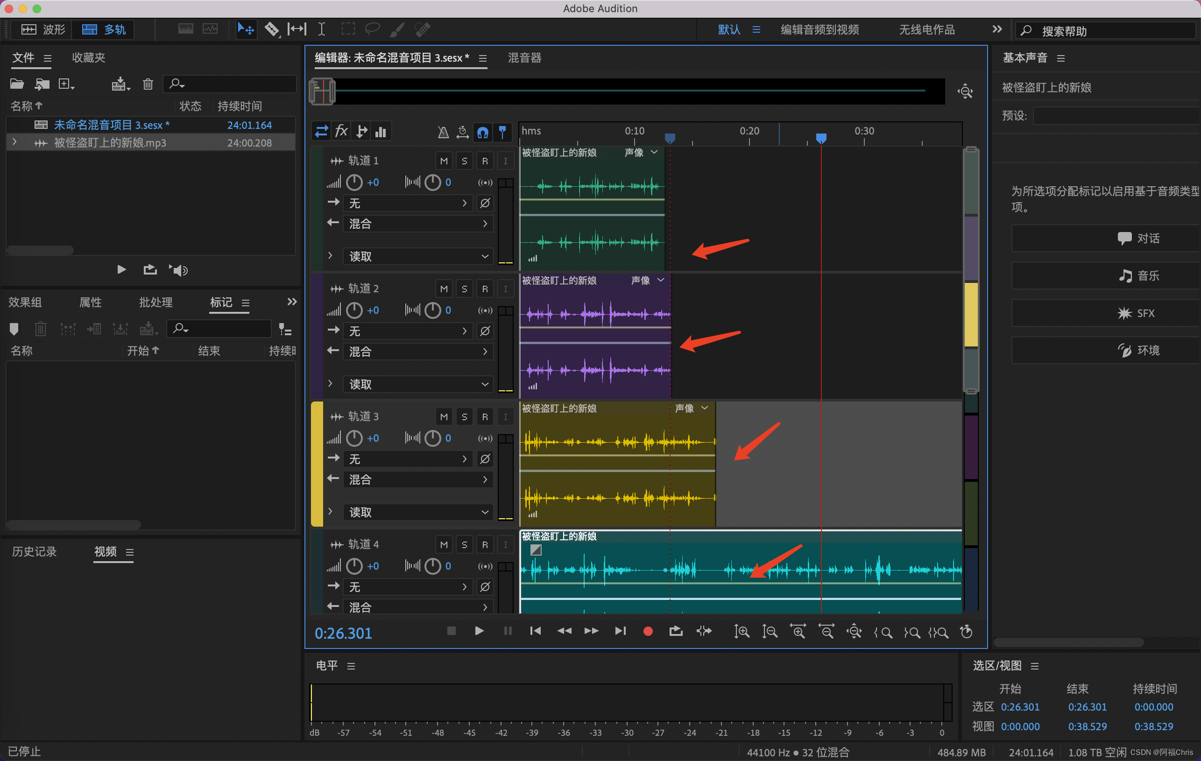Open Track 1 clip 声像 dropdown
The height and width of the screenshot is (761, 1201).
[x=642, y=152]
